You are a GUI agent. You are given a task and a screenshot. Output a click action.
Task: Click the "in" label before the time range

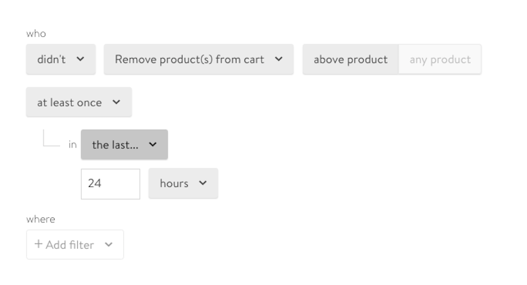coord(72,145)
